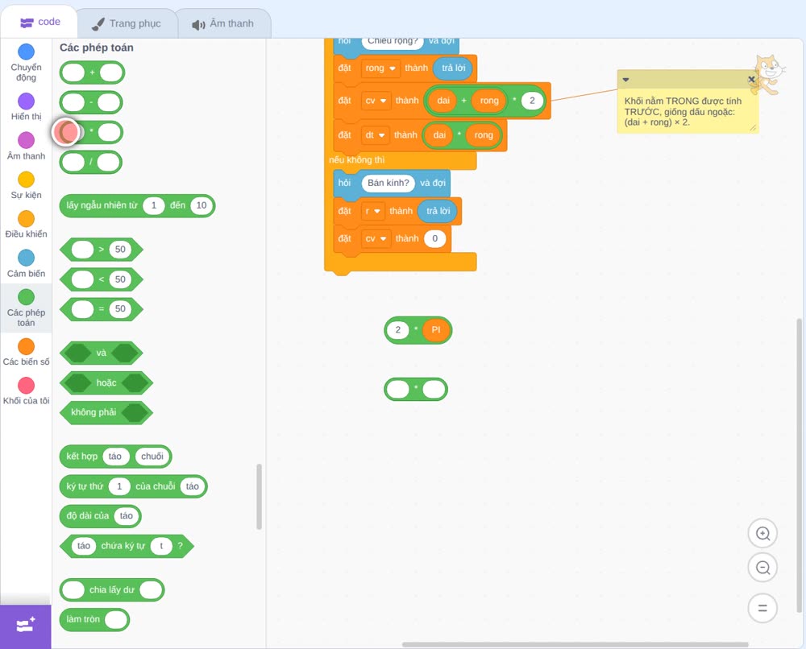Open the Sự kiện block category
The image size is (806, 649).
(27, 185)
